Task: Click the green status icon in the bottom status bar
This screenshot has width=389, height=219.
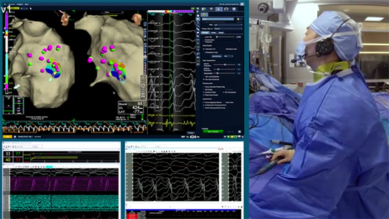Action: [229, 136]
